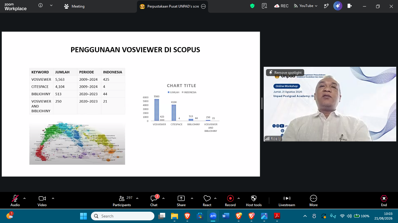Open Microsoft Store from the taskbar
This screenshot has width=398, height=223.
click(200, 216)
